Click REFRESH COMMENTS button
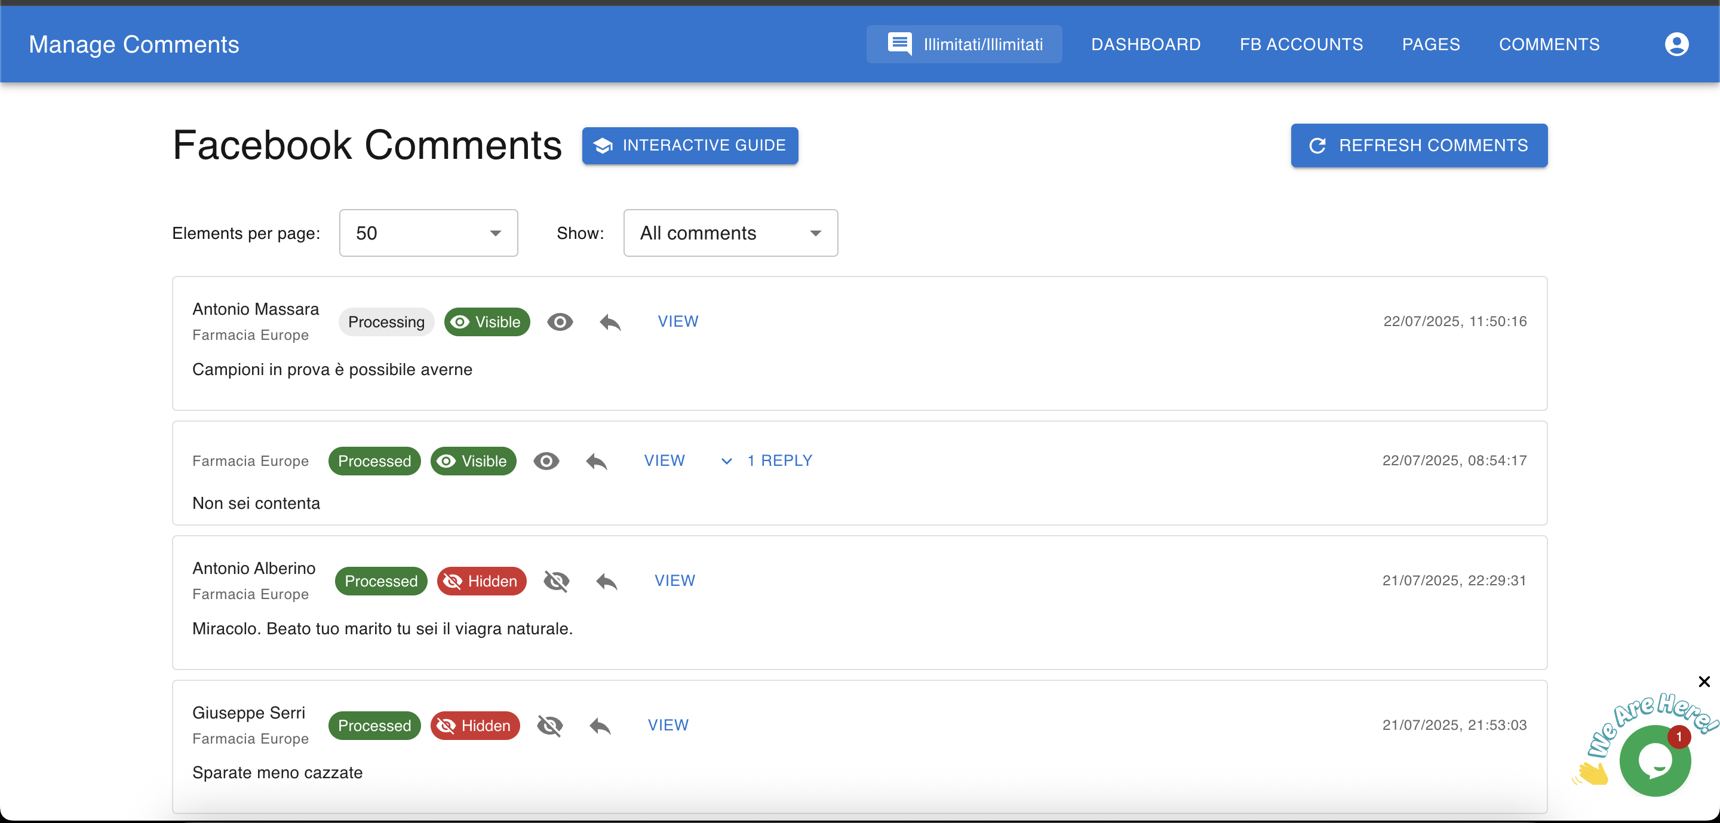Screen dimensions: 1720x823 (x=1419, y=146)
